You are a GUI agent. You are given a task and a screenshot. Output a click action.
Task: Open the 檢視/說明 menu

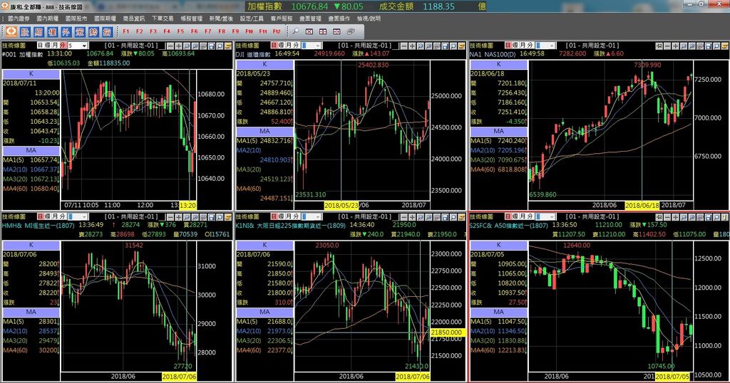369,19
